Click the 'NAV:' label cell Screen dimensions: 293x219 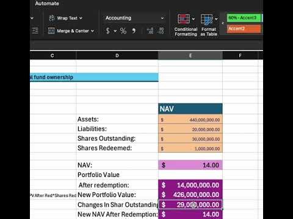117,165
